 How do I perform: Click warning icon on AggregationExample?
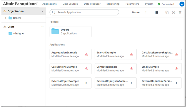click(86, 54)
